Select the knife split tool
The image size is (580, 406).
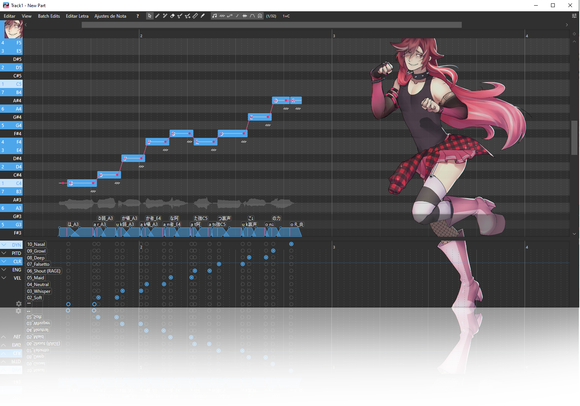tap(203, 16)
